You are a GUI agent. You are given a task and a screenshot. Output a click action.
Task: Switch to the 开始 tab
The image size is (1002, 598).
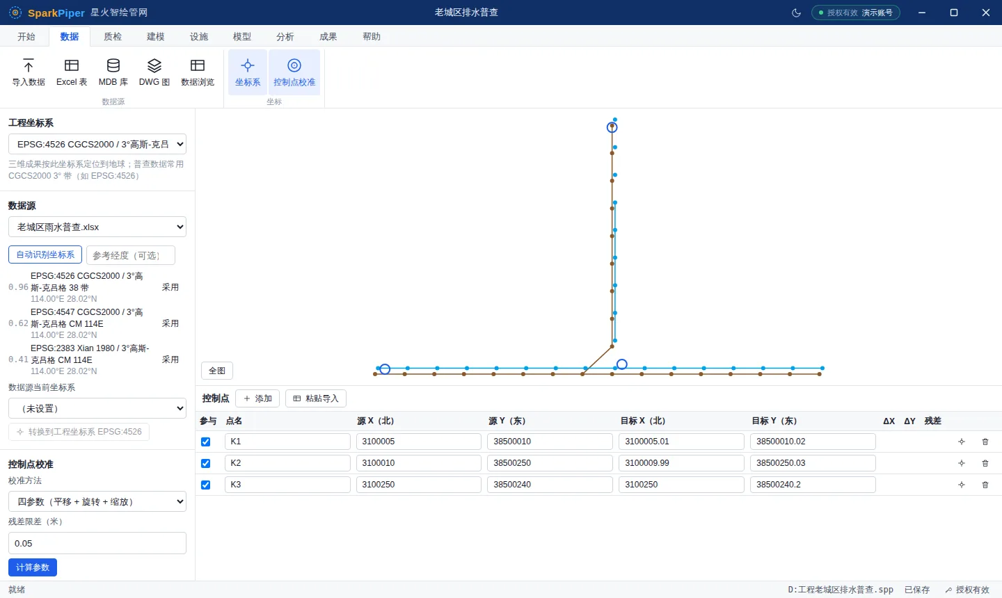click(26, 36)
